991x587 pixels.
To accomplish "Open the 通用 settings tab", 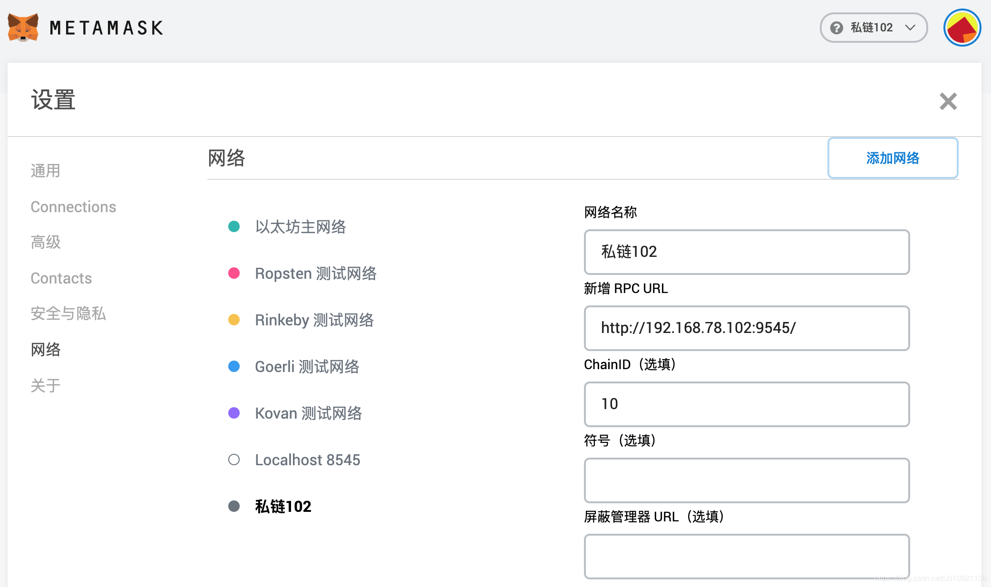I will (x=46, y=171).
